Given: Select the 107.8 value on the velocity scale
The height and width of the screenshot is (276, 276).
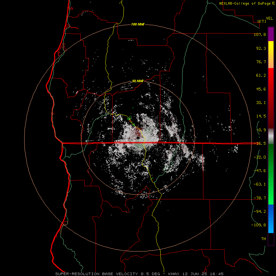Looking at the screenshot, I should tap(260, 34).
